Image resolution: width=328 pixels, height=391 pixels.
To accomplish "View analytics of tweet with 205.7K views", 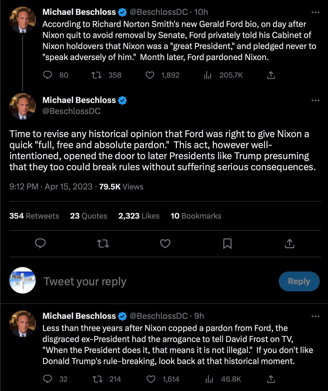I will pyautogui.click(x=208, y=75).
